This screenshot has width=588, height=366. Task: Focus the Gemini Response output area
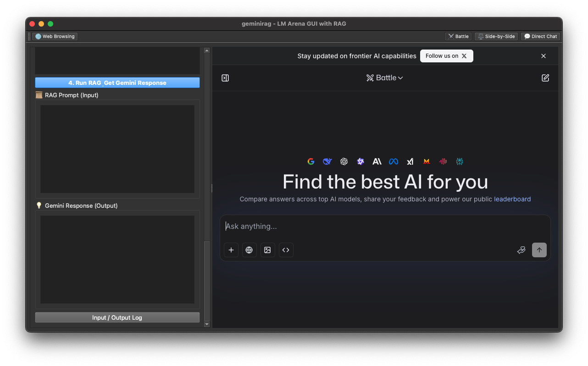[117, 260]
